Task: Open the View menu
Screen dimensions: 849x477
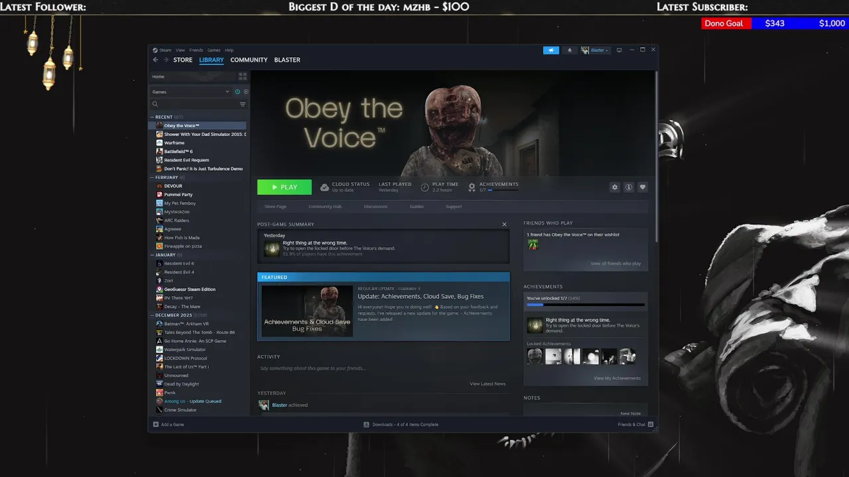Action: tap(180, 50)
